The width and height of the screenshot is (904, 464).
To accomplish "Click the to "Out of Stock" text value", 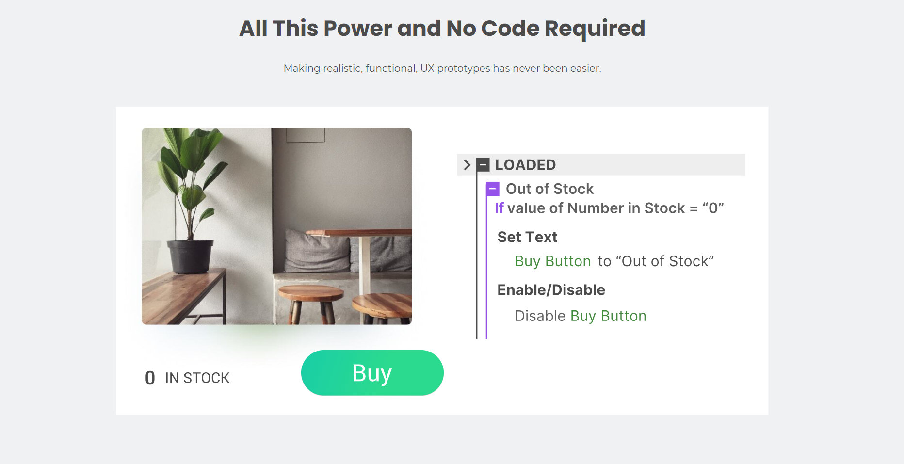I will [x=656, y=261].
